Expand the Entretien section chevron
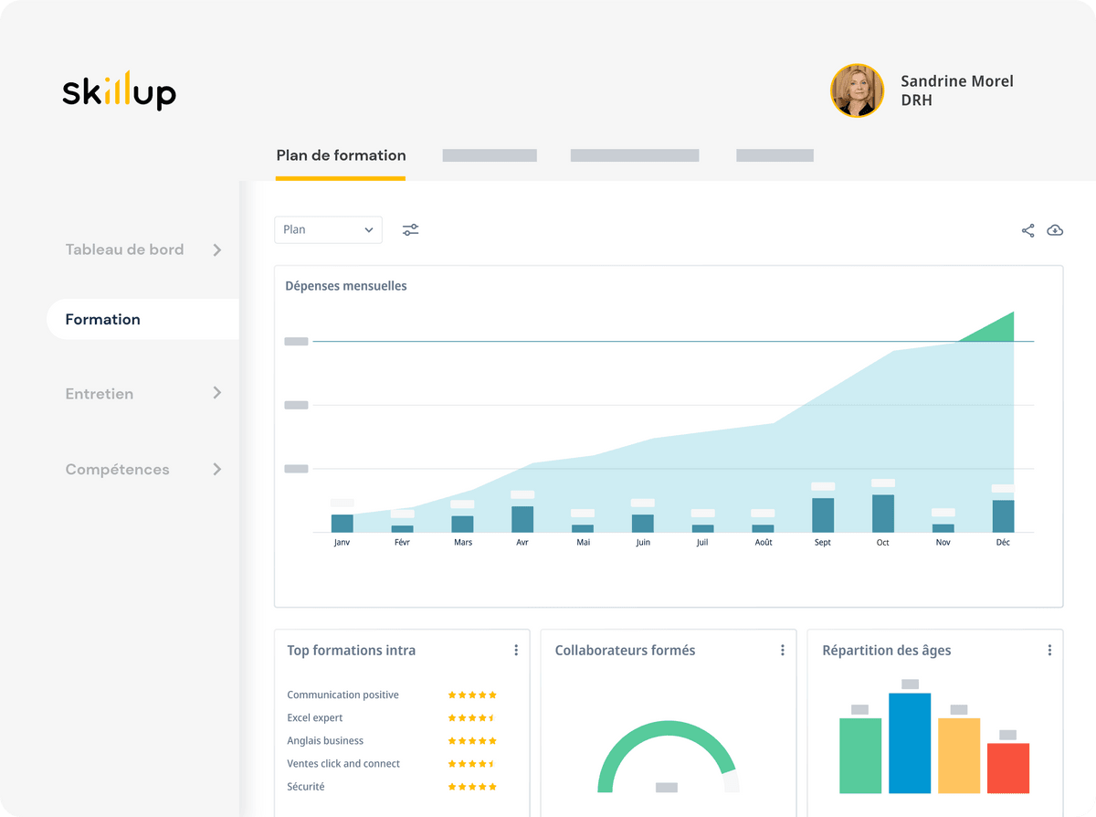 [216, 393]
